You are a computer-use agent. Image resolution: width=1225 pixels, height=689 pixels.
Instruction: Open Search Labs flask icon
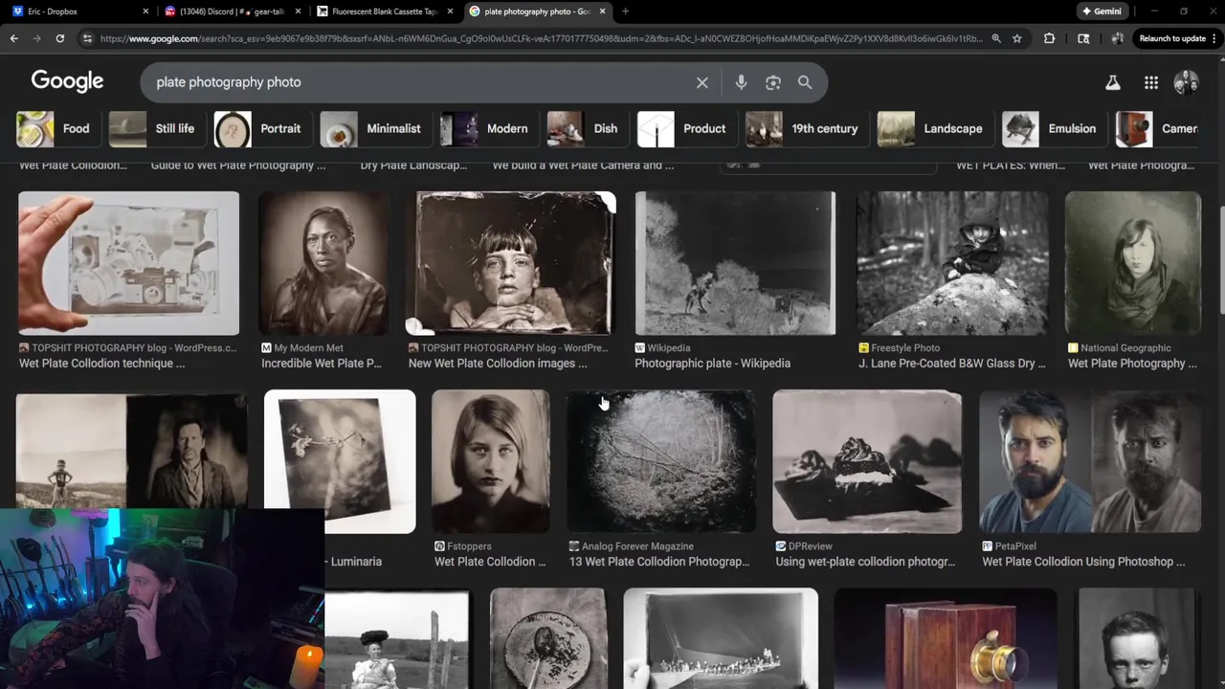1113,83
